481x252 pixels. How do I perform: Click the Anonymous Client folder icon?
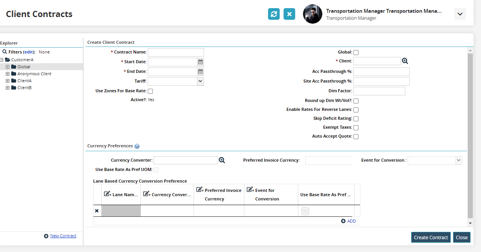coord(14,74)
